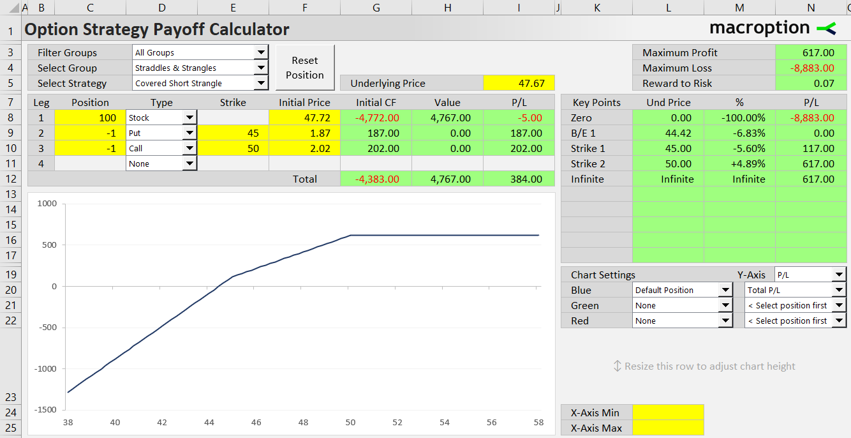Click row header 12
This screenshot has width=851, height=438.
click(10, 179)
